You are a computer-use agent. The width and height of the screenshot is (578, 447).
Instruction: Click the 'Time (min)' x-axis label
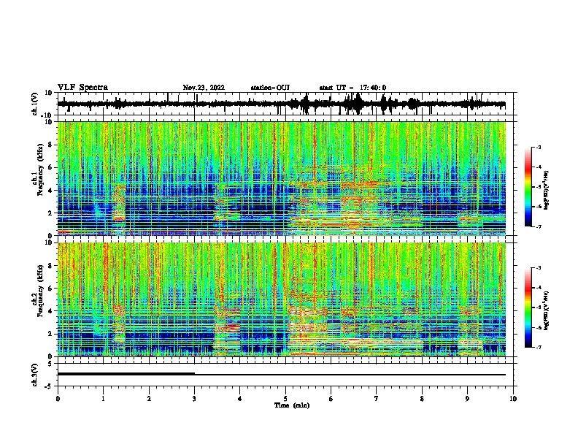point(292,405)
